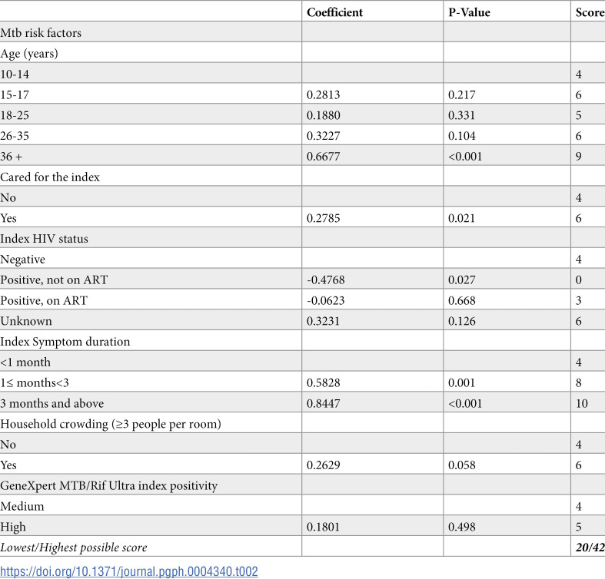Select the Household crowding heading text

click(x=111, y=424)
